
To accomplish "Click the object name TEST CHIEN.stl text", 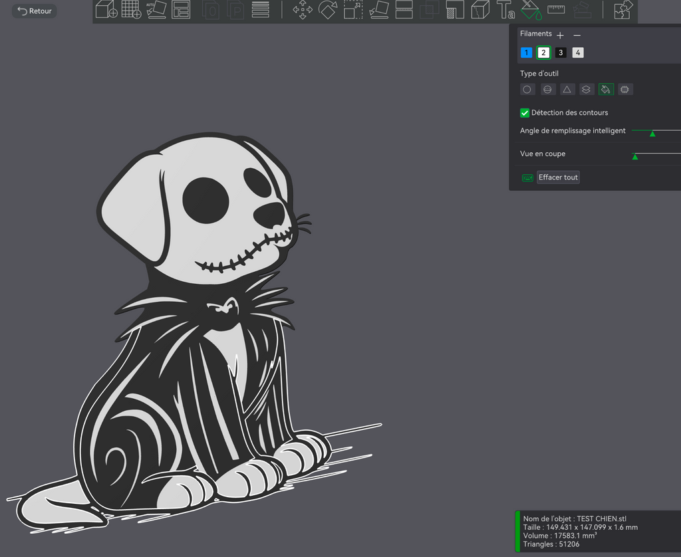I will click(601, 519).
